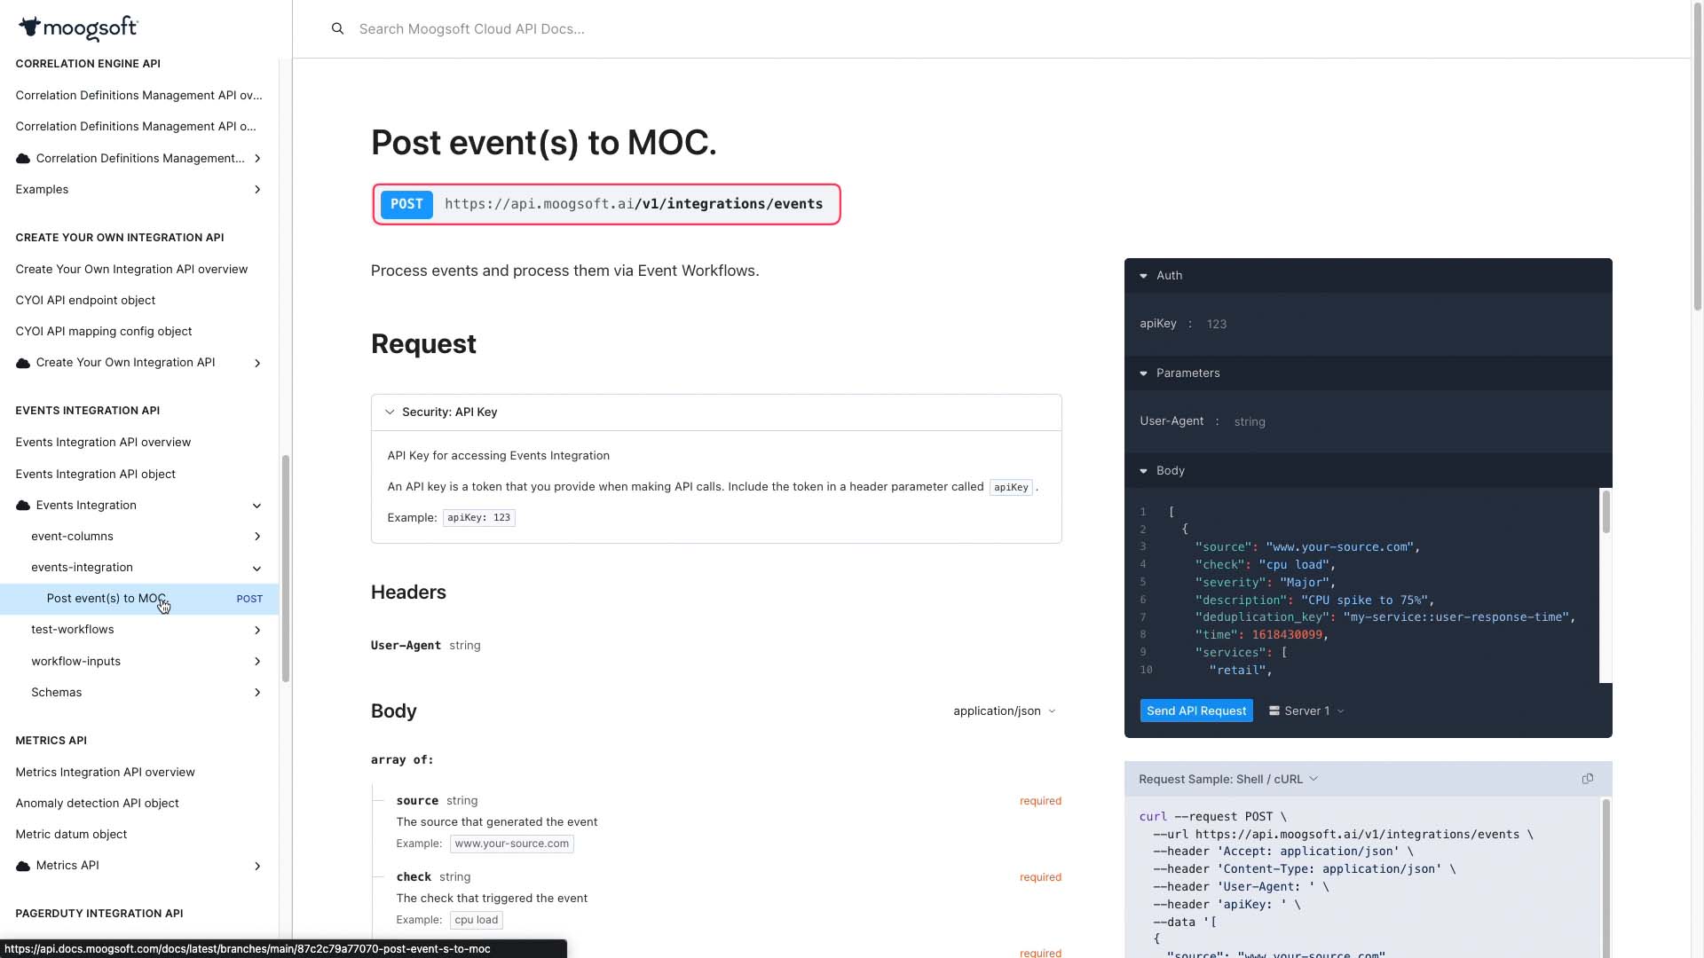Click the apiKey: 123 example code
This screenshot has width=1704, height=958.
[x=479, y=518]
